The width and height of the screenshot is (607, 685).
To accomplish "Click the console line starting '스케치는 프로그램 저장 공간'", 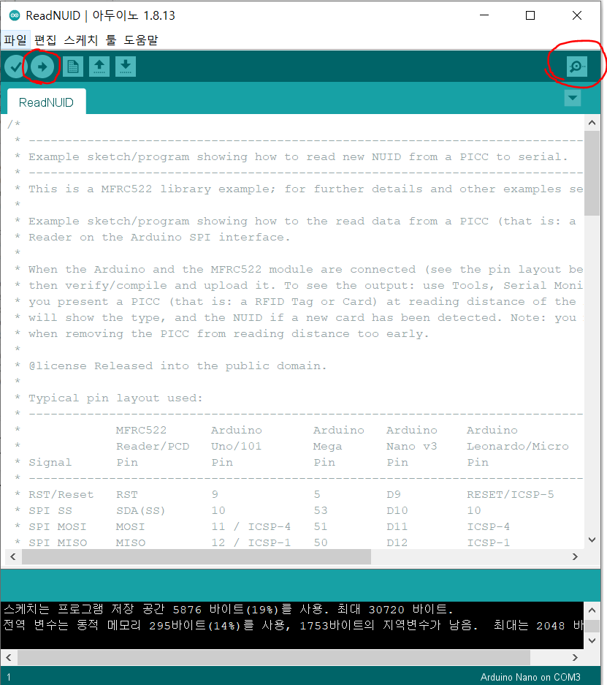I will [x=228, y=610].
